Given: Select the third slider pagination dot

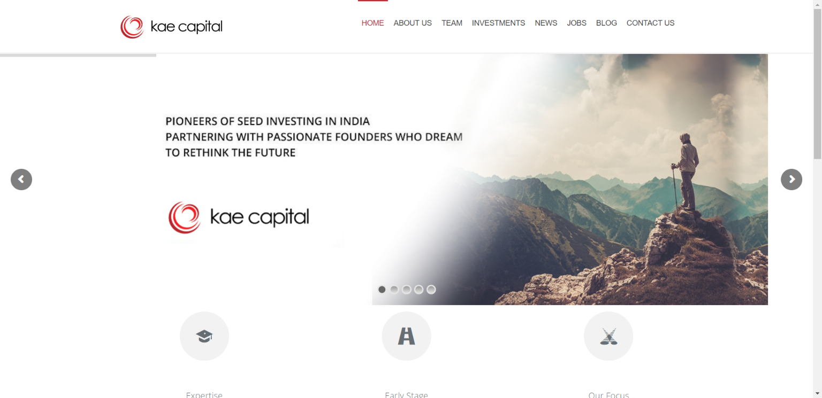Looking at the screenshot, I should pos(407,290).
